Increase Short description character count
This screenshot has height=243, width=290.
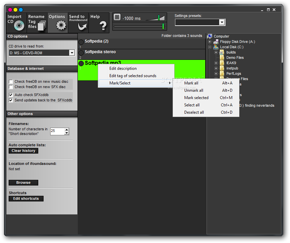tap(67, 130)
